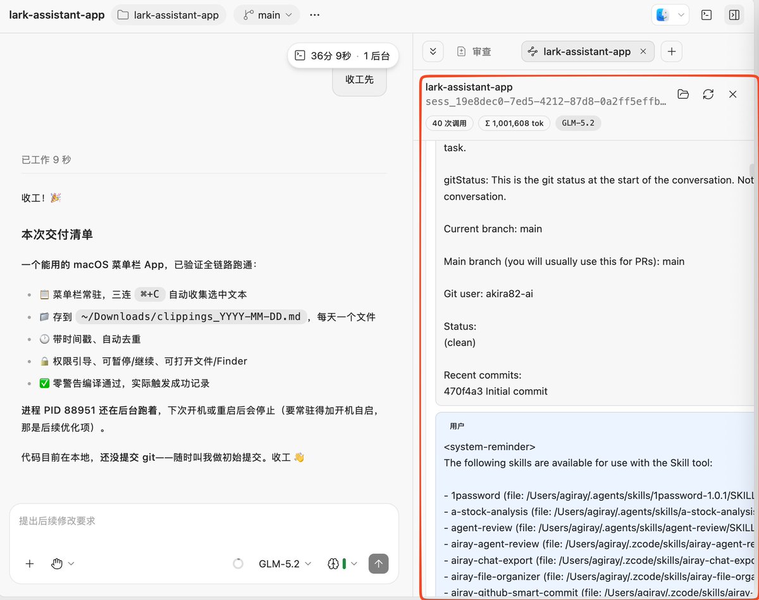The image size is (759, 600).
Task: Add attachment with the plus icon in composer
Action: (29, 563)
